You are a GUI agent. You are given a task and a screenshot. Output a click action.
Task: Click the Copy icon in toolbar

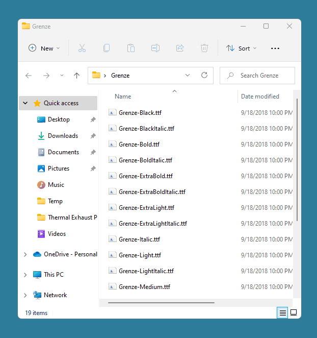(x=107, y=48)
